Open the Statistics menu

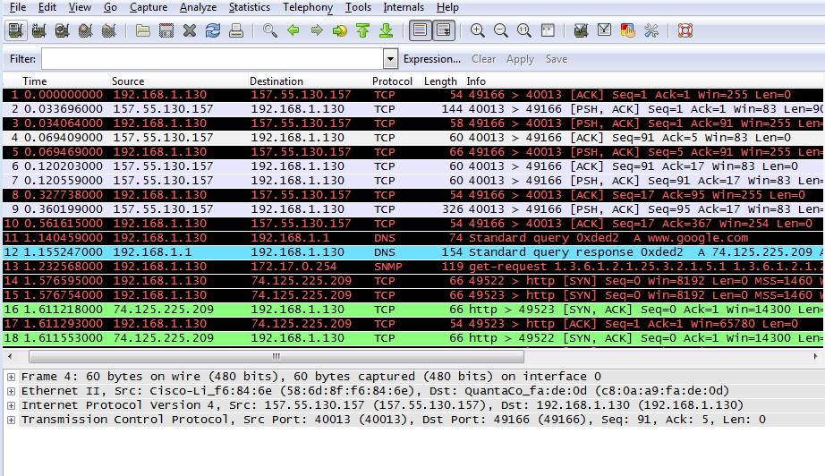click(250, 7)
